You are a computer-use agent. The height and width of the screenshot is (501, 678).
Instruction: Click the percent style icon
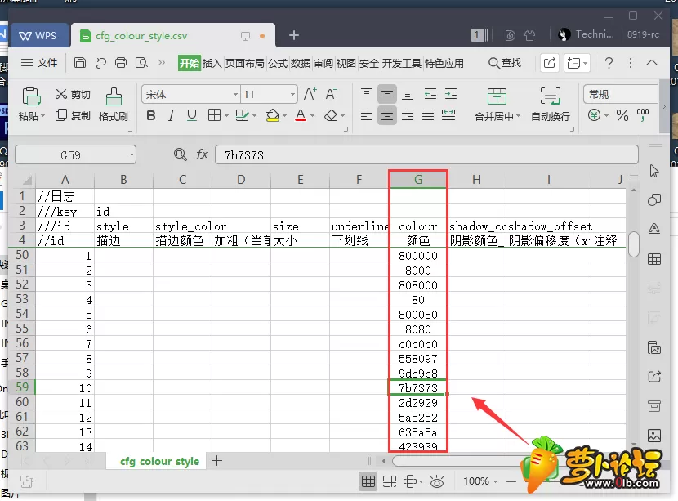(x=622, y=115)
